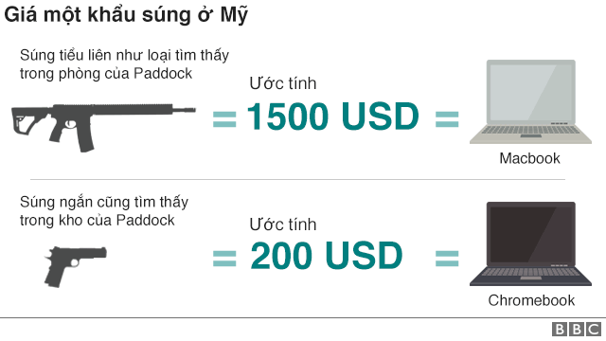Click the BBC logo
Viewport: 606px width, 341px height.
pos(577,330)
